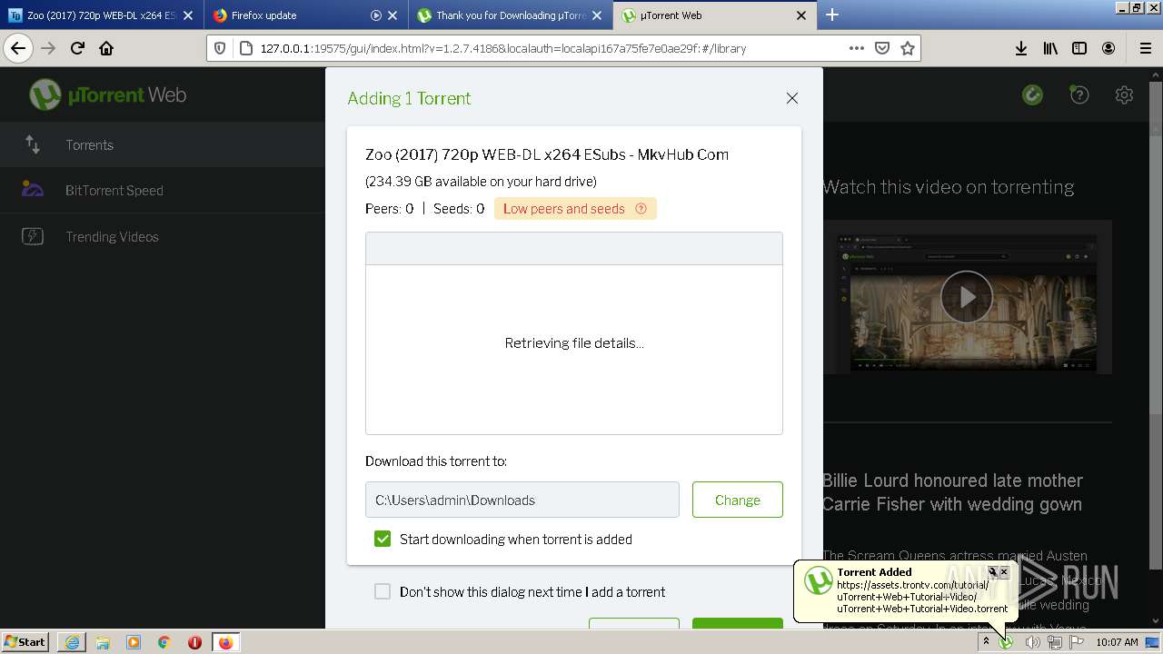Close the Torrent Added notification balloon
This screenshot has height=654, width=1163.
[1004, 572]
